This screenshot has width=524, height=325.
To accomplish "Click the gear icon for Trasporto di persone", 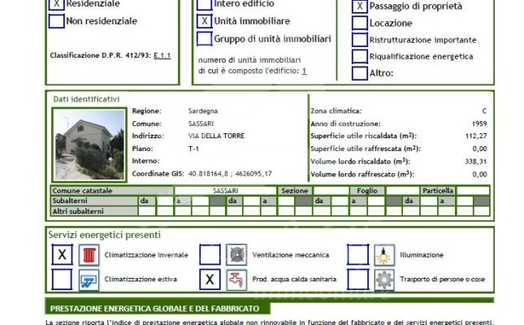I will coord(384,280).
